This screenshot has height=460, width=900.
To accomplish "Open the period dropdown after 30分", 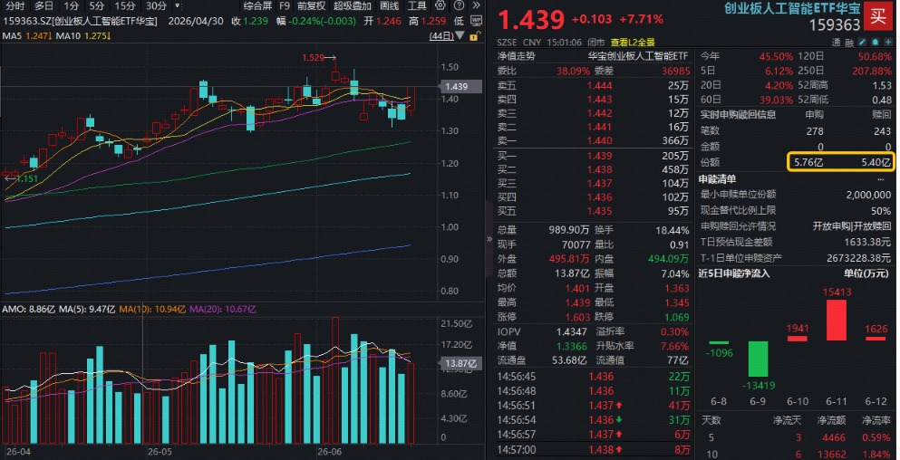I will click(177, 5).
